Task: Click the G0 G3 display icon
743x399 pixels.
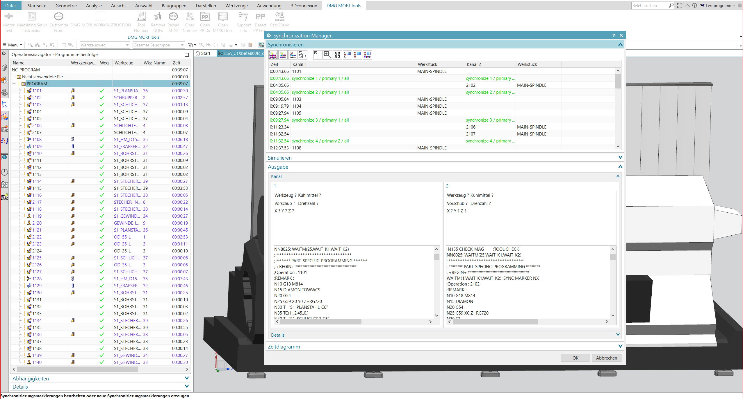Action: [x=338, y=55]
